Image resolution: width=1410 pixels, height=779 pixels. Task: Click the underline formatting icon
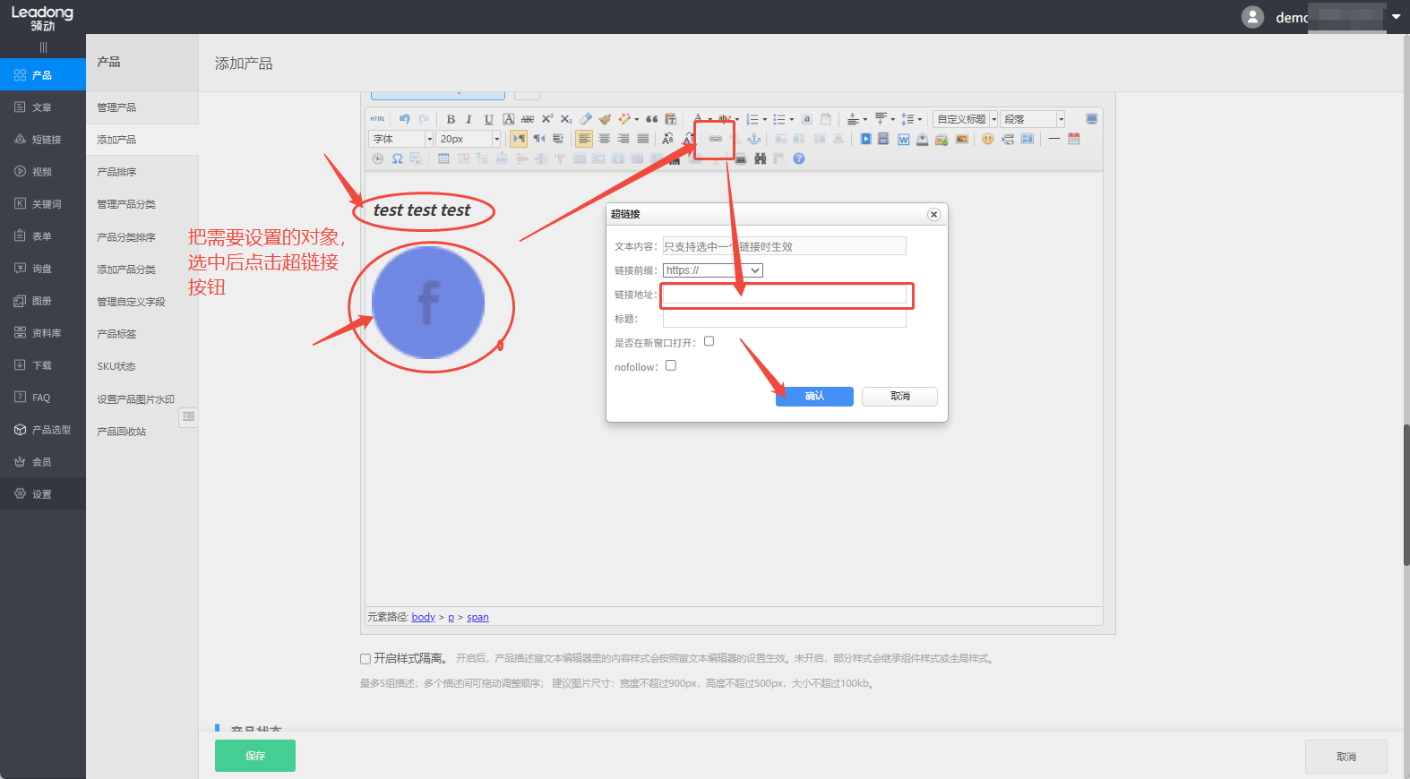pyautogui.click(x=488, y=119)
